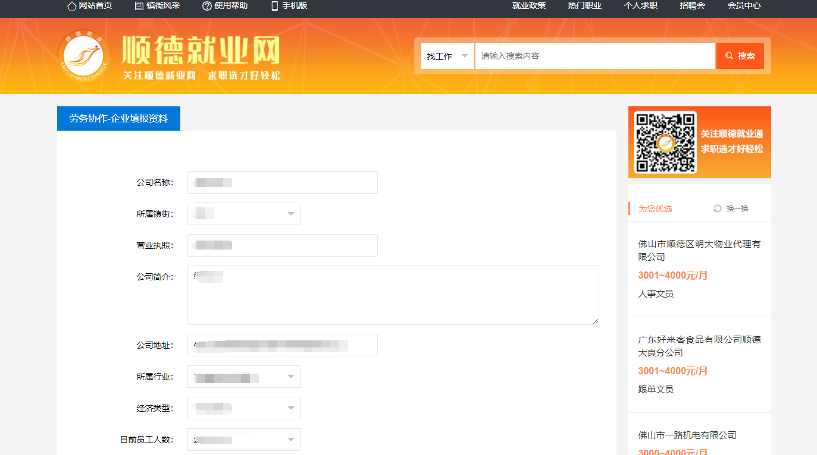Viewport: 817px width, 455px height.
Task: Click the home icon beside 网站首页
Action: tap(71, 6)
